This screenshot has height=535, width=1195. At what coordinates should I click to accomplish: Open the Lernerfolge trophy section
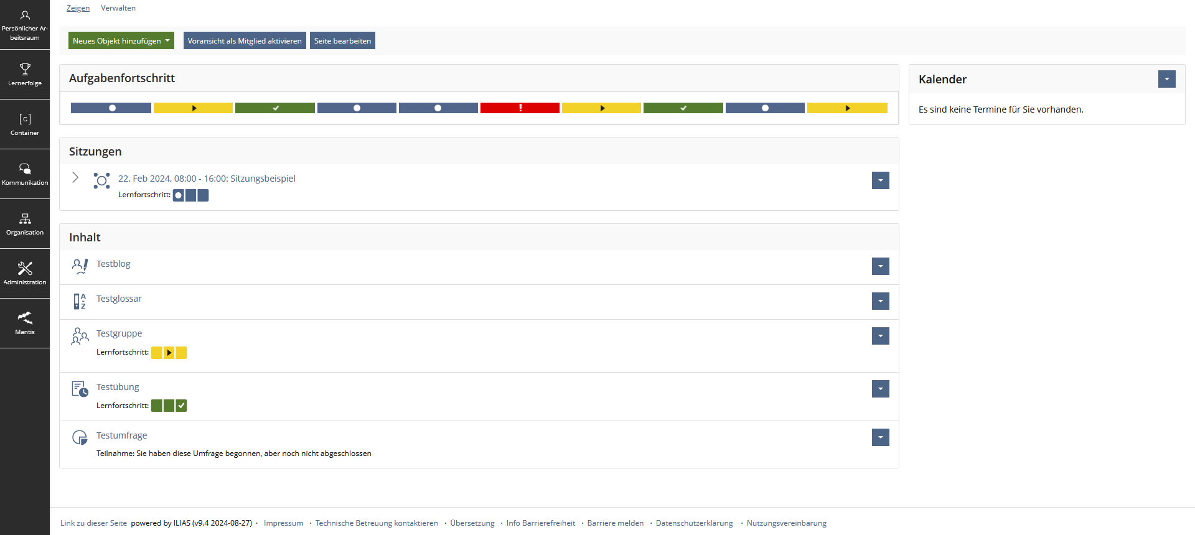[x=25, y=75]
